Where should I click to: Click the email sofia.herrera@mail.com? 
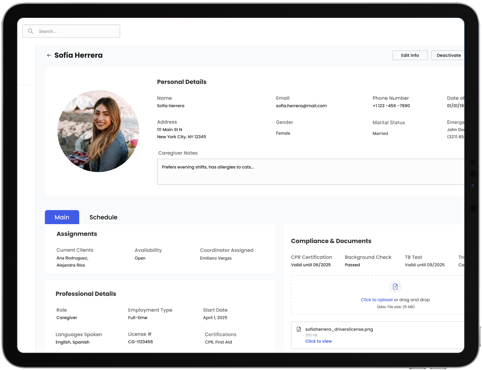pos(301,106)
